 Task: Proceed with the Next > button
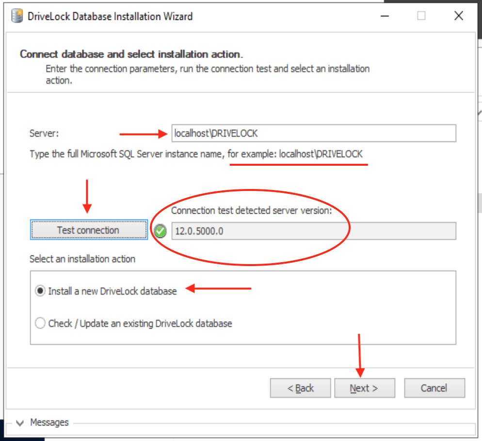point(364,388)
